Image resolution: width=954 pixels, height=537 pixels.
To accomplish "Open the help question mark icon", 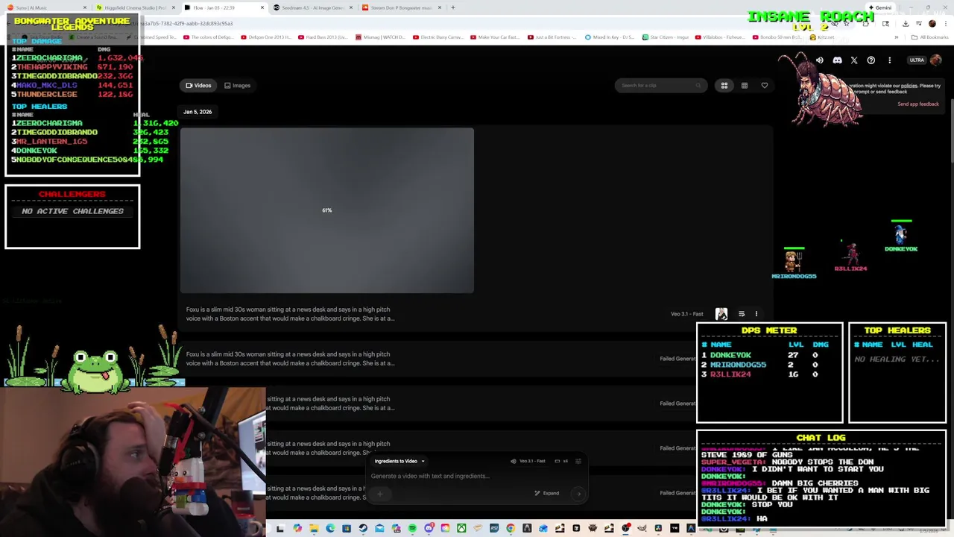I will pos(871,60).
